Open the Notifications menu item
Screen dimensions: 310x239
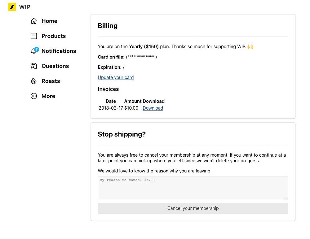pos(59,51)
